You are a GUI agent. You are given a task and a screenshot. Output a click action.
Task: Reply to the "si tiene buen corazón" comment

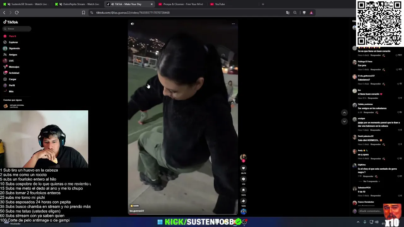(x=373, y=98)
